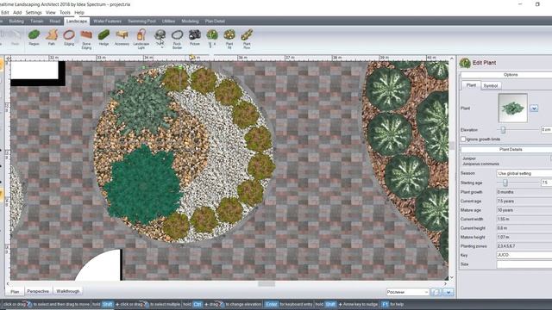Select the Stone Edging tool
552x310 pixels.
tap(86, 39)
